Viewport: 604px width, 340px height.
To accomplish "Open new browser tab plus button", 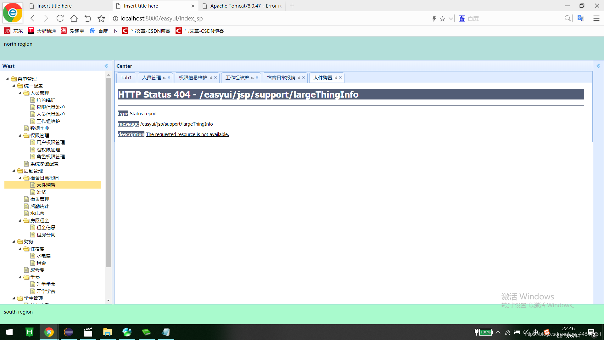I will pos(292,5).
